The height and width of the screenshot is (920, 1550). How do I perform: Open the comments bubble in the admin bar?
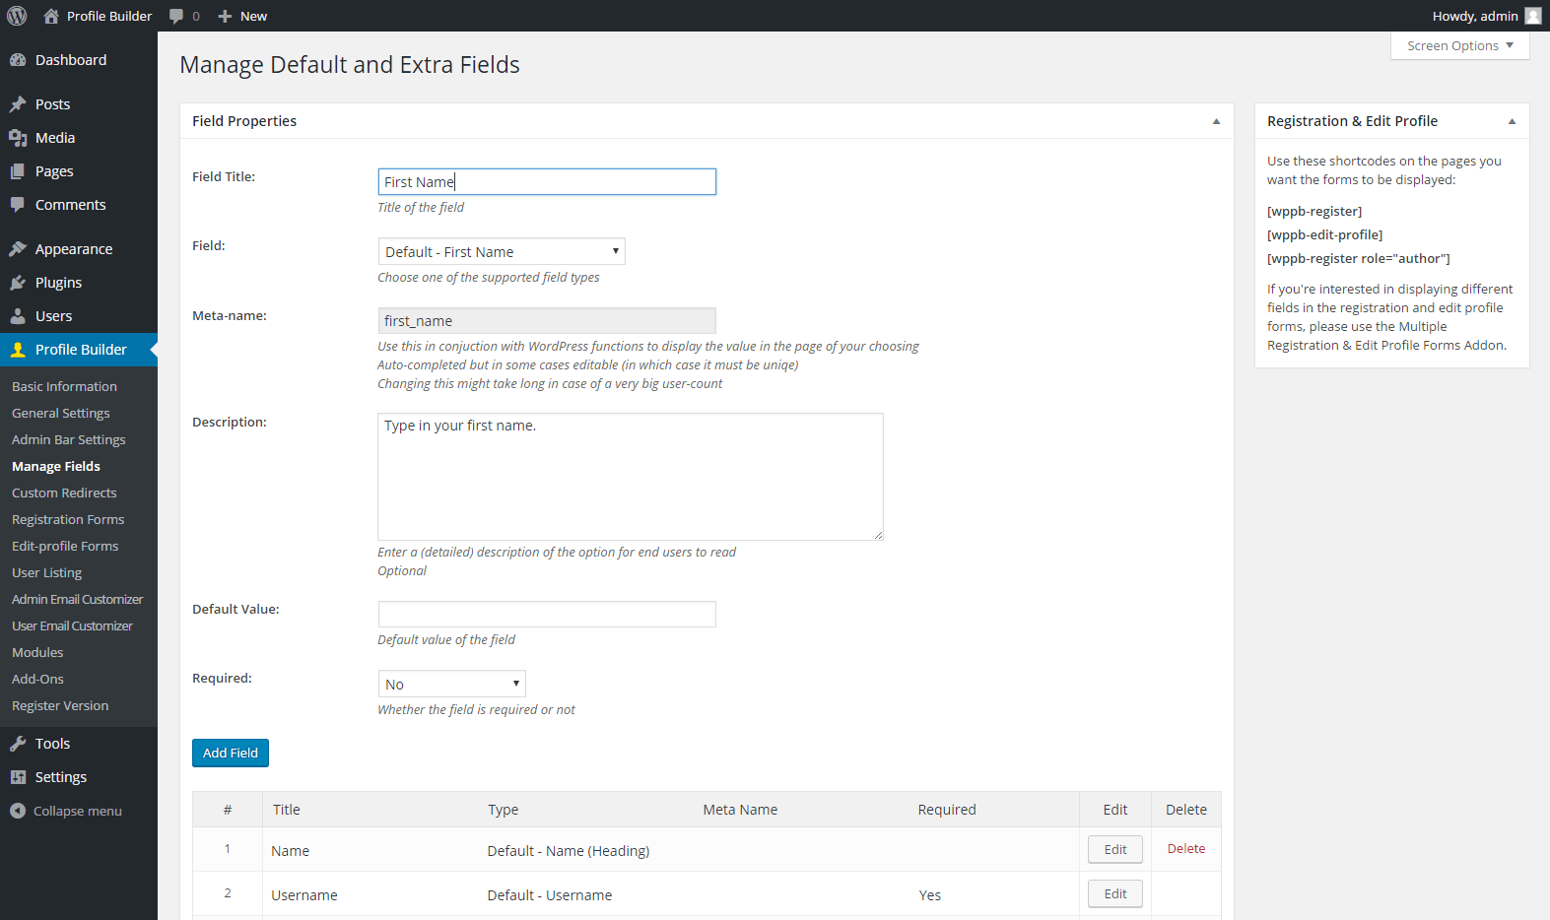point(176,16)
